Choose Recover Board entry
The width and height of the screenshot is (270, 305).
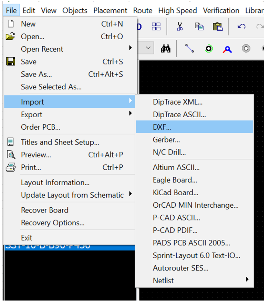coord(70,210)
